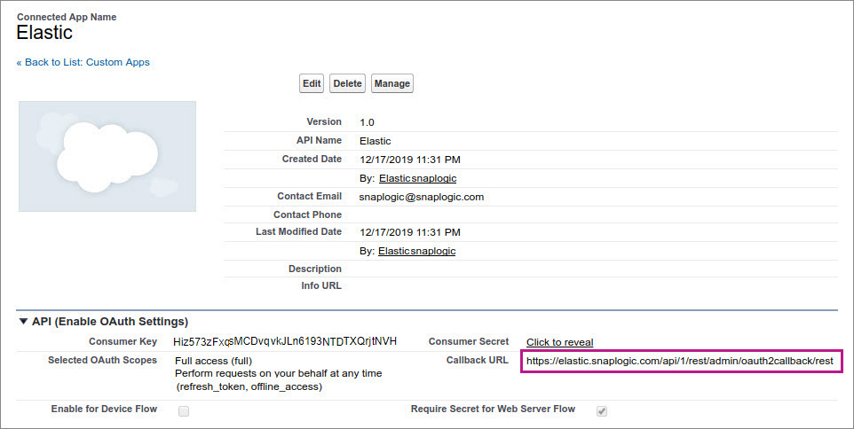
Task: Click the API Name value Elastic
Action: pos(376,141)
